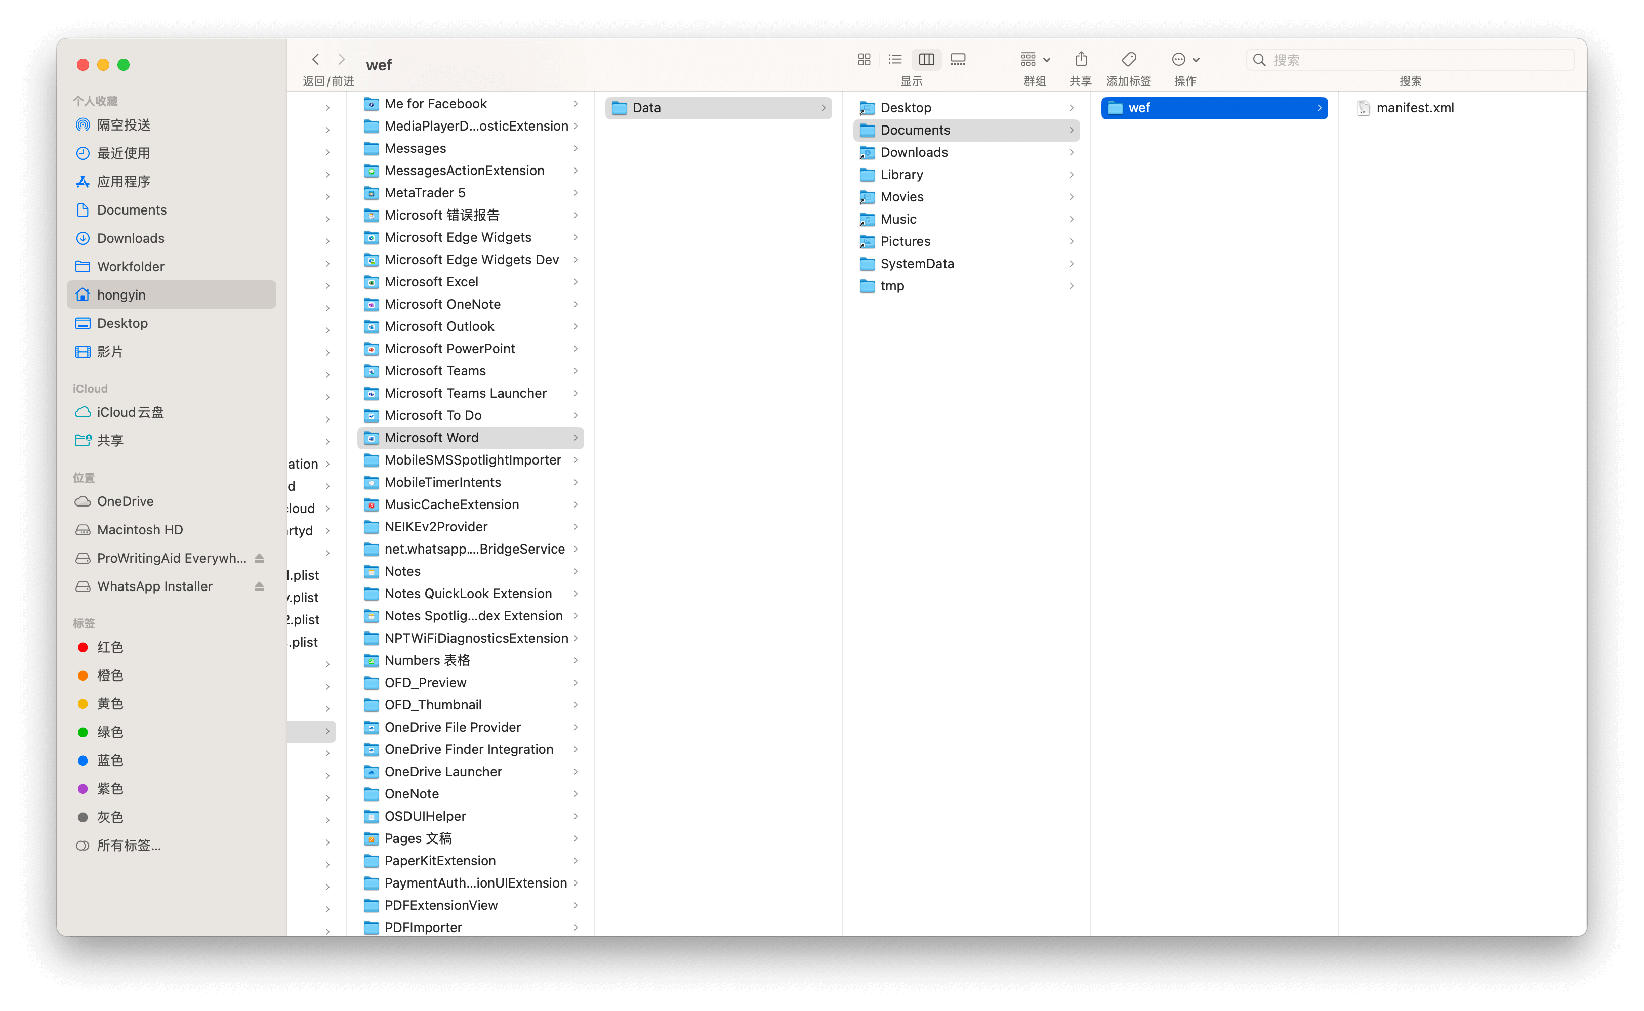1644x1011 pixels.
Task: Select the wef folder
Action: pos(1215,108)
